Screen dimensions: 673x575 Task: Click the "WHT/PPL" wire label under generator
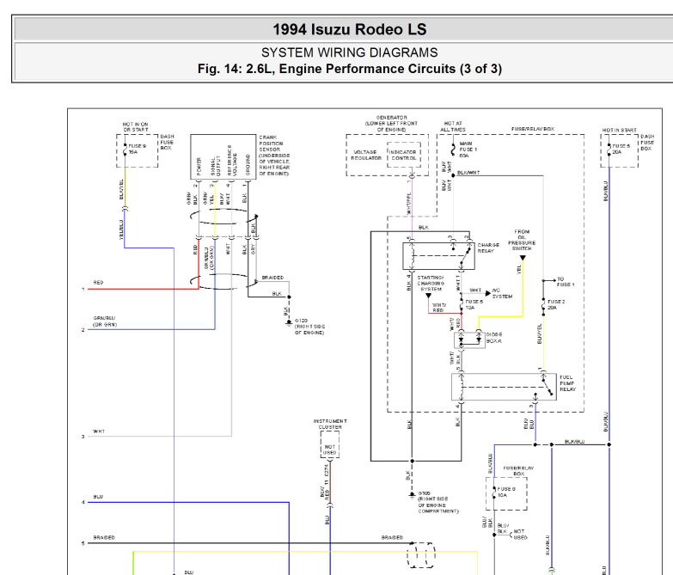(409, 204)
